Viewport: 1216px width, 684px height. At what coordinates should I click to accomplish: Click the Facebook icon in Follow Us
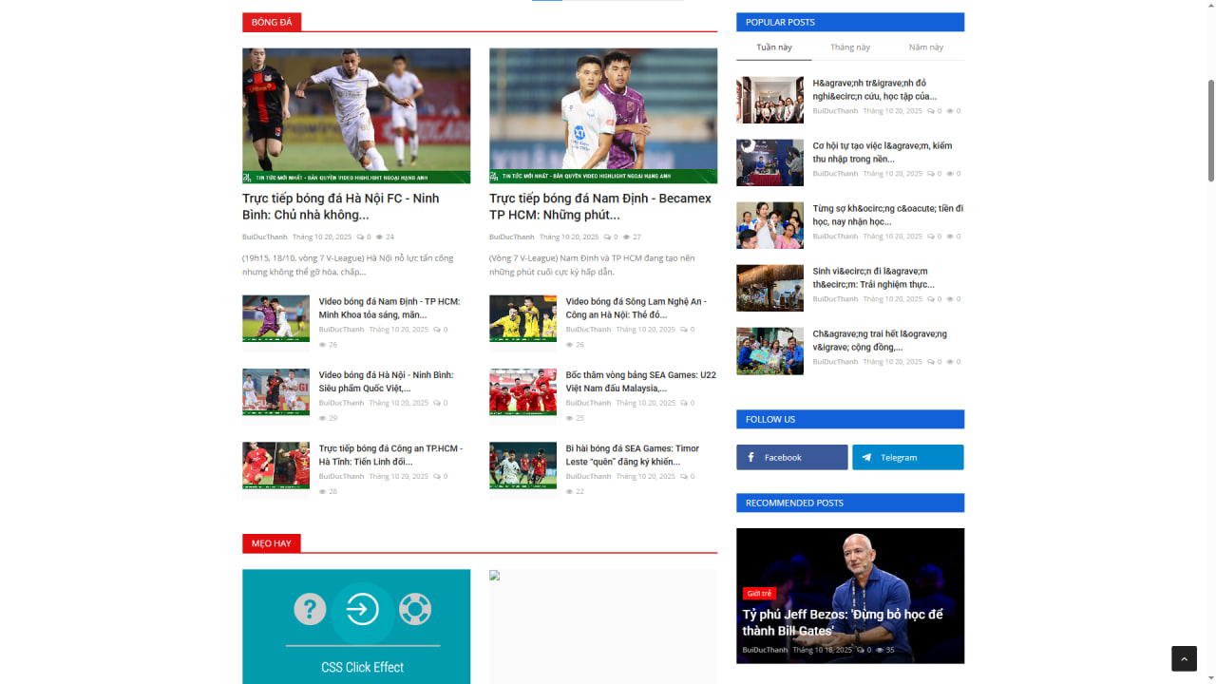751,457
